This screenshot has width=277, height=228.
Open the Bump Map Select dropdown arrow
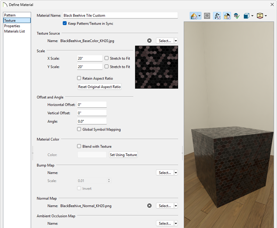coord(176,172)
